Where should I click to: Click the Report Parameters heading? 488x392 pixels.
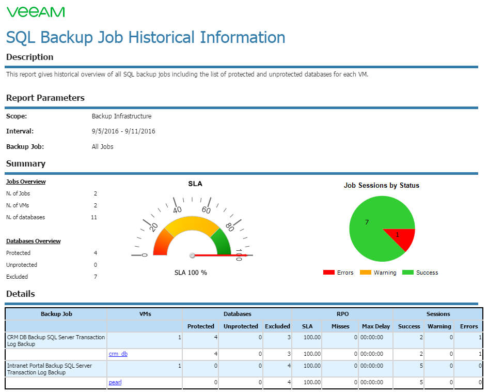[x=45, y=98]
